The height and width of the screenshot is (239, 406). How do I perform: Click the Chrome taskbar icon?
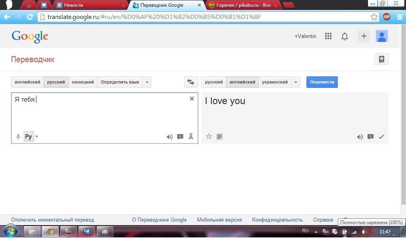[50, 231]
